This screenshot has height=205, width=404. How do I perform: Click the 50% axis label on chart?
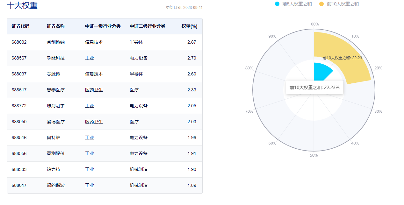(314, 155)
